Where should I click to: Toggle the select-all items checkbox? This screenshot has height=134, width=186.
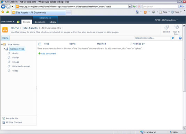(x=40, y=44)
